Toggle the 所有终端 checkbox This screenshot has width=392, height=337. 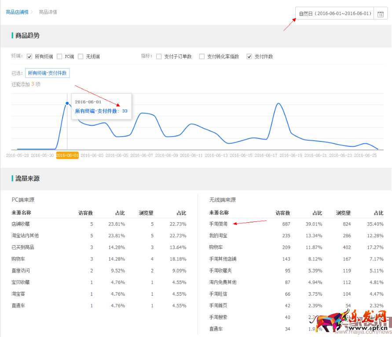pyautogui.click(x=29, y=57)
